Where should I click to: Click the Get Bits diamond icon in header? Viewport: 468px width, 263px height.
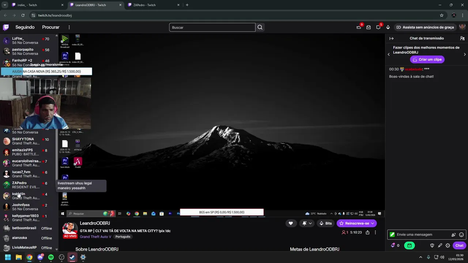point(388,27)
